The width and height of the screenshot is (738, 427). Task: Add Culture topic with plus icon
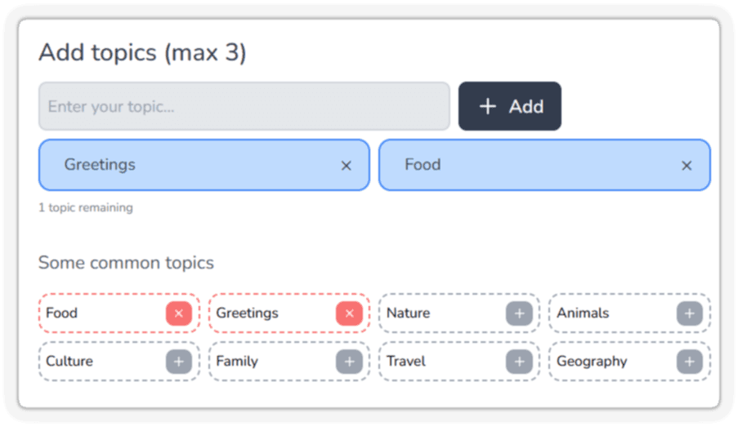click(179, 362)
